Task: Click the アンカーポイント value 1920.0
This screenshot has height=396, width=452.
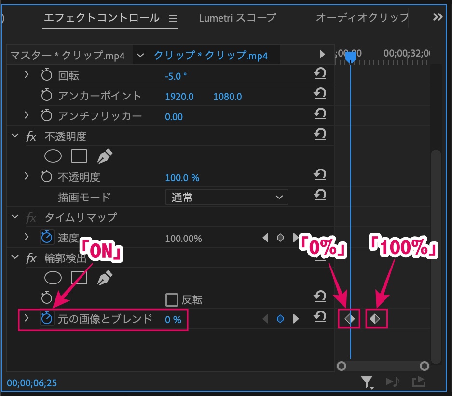Action: click(179, 97)
